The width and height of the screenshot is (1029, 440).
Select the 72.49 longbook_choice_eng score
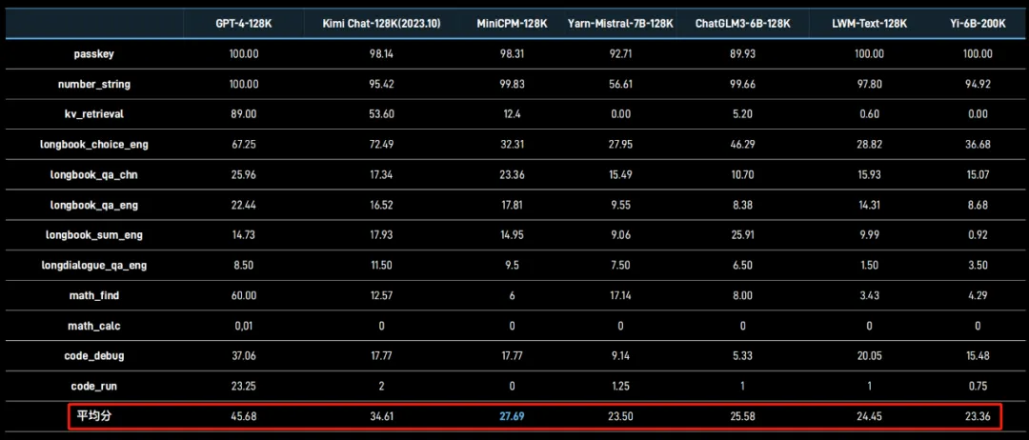(x=382, y=144)
